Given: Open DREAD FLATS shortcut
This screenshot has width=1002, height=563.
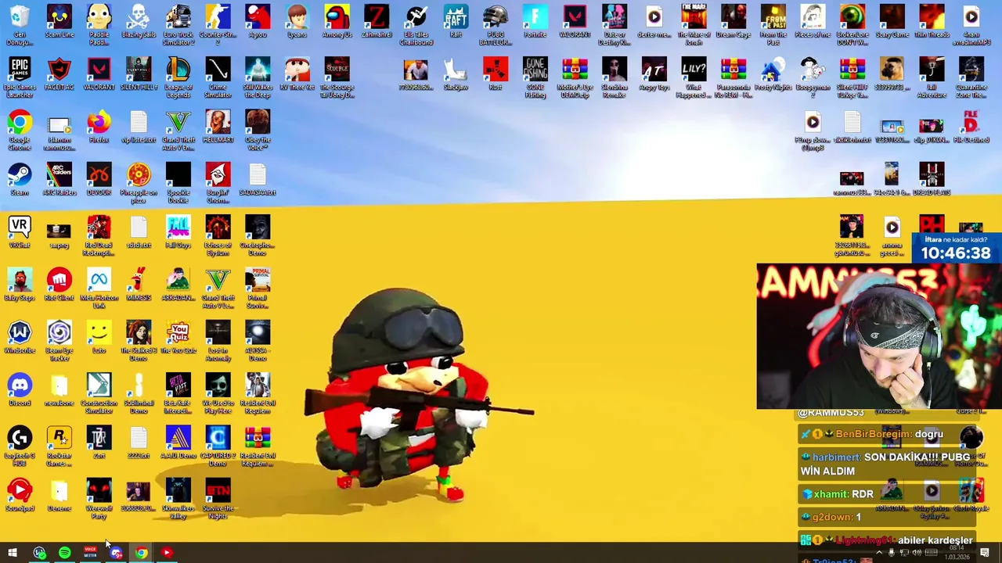Looking at the screenshot, I should tap(932, 179).
